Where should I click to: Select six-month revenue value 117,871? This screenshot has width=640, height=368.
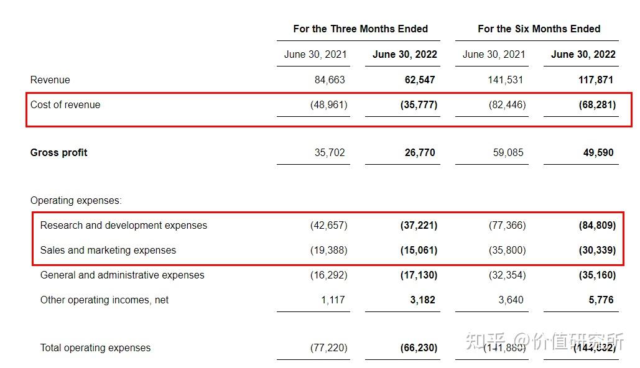595,80
